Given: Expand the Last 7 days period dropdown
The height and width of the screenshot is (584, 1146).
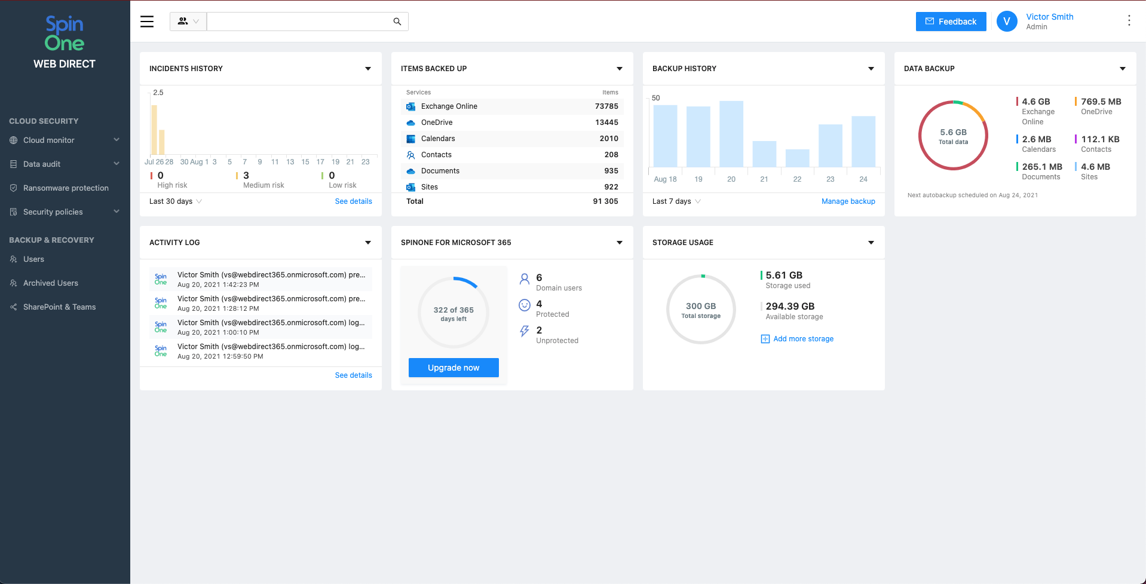Looking at the screenshot, I should pyautogui.click(x=676, y=201).
